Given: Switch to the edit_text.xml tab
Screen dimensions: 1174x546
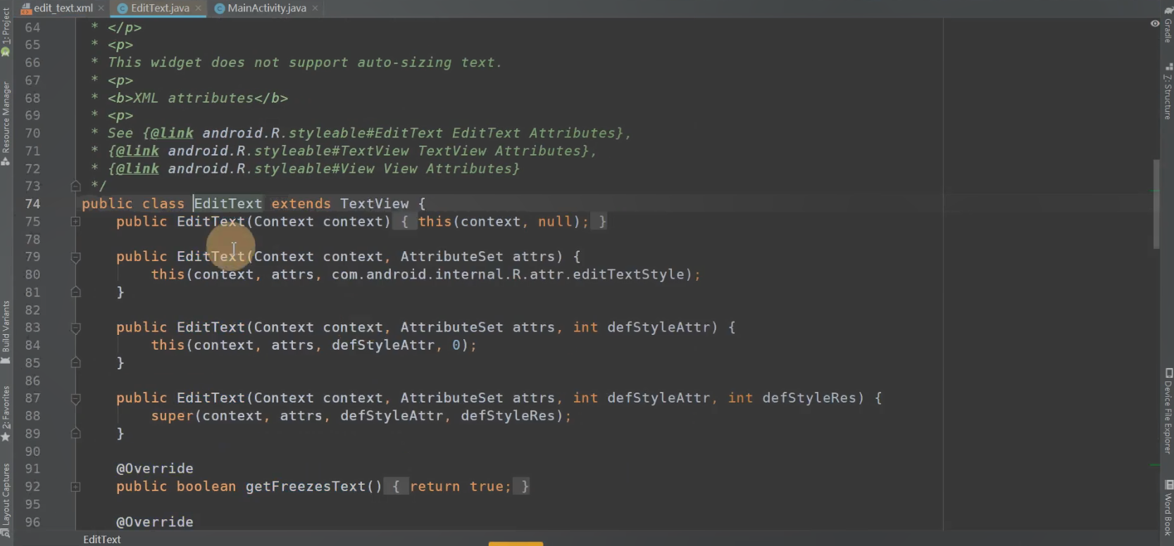Looking at the screenshot, I should pyautogui.click(x=63, y=8).
